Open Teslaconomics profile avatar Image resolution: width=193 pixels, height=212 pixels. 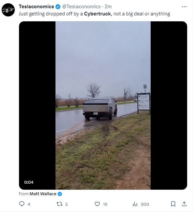click(x=8, y=10)
